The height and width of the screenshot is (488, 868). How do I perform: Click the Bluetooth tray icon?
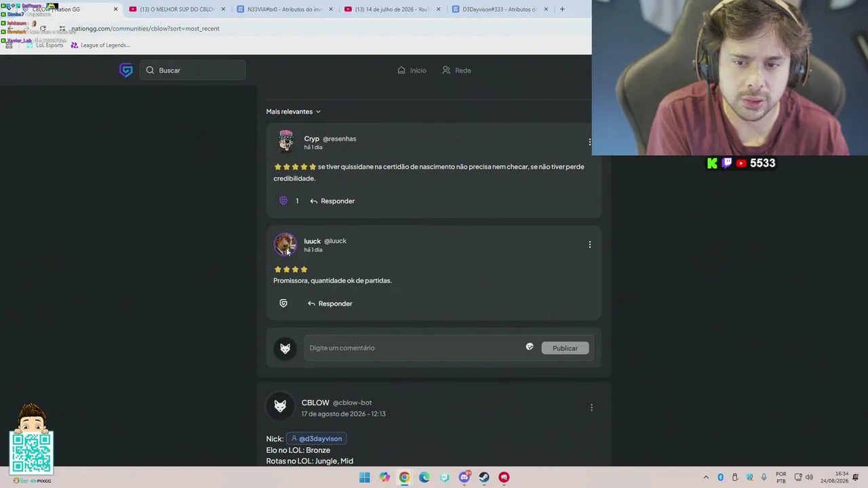click(x=720, y=477)
